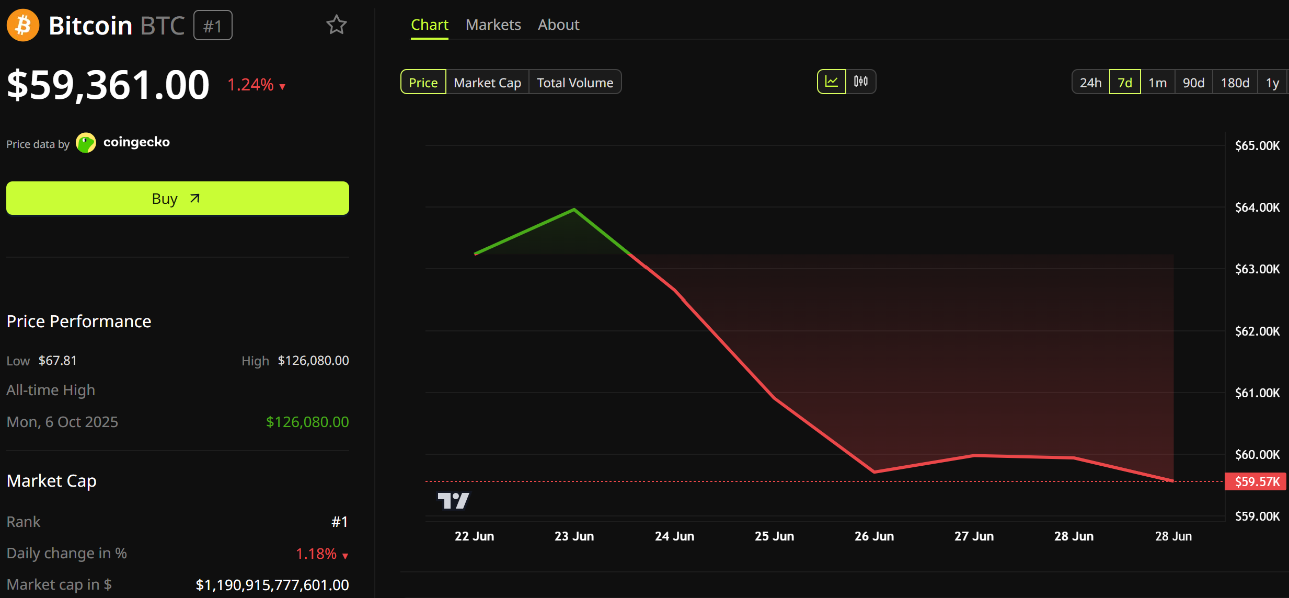Click the Rank #1 value
This screenshot has height=598, width=1289.
340,522
